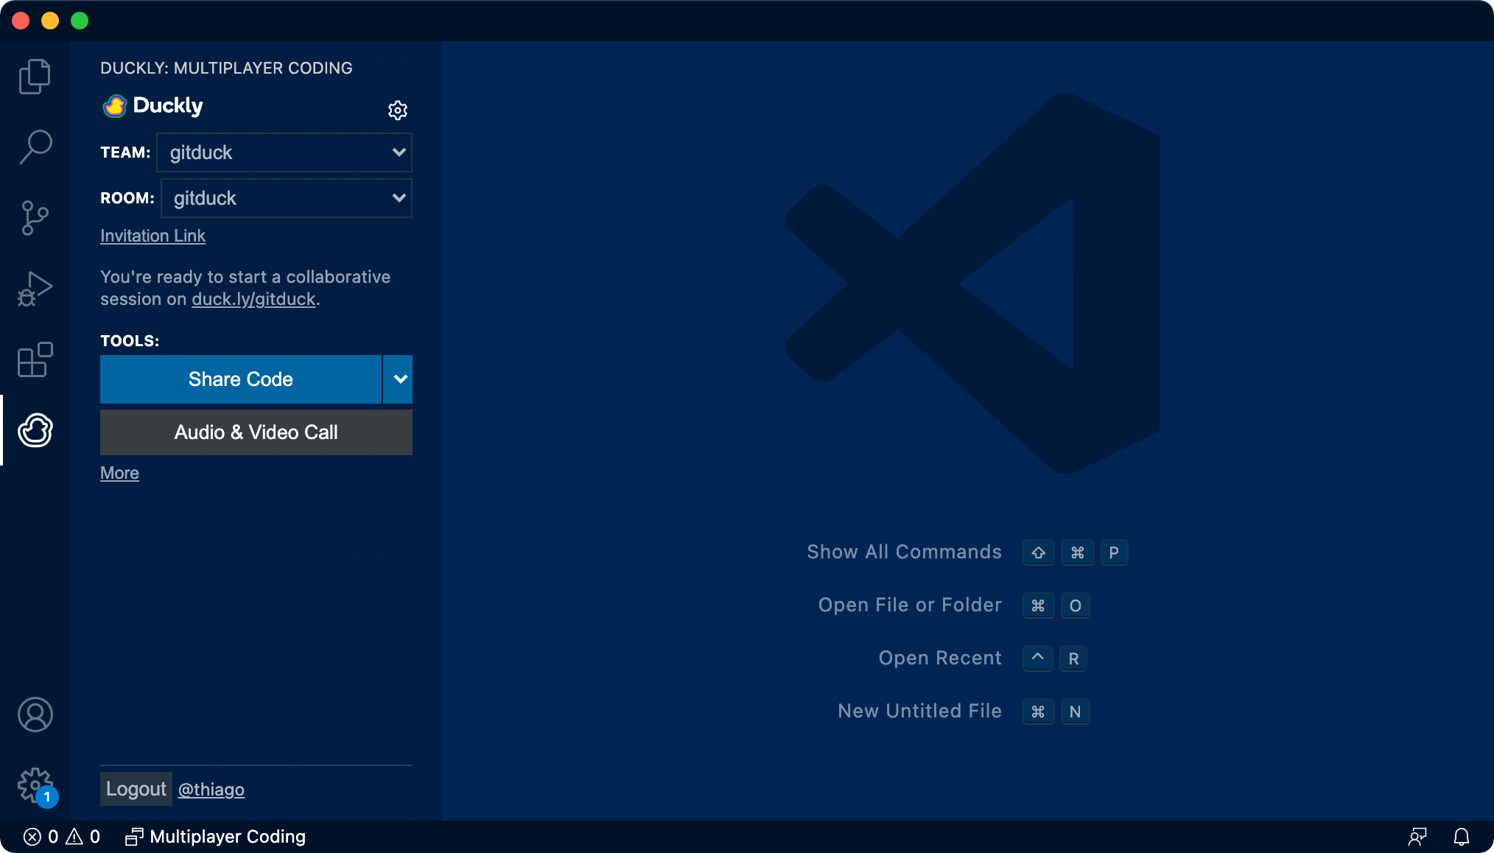Expand the ROOM gitduck selector
This screenshot has width=1494, height=853.
[398, 198]
